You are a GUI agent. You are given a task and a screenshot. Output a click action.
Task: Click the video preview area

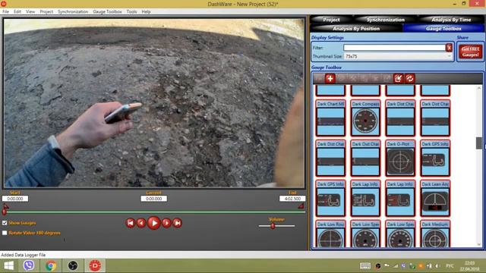click(x=154, y=103)
